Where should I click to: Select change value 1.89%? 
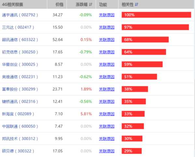pos(86,89)
